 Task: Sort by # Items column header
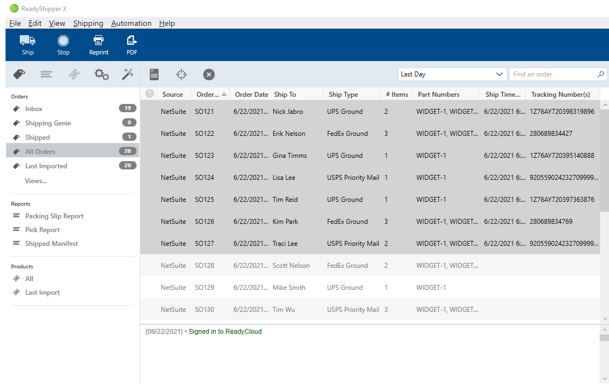click(x=397, y=94)
